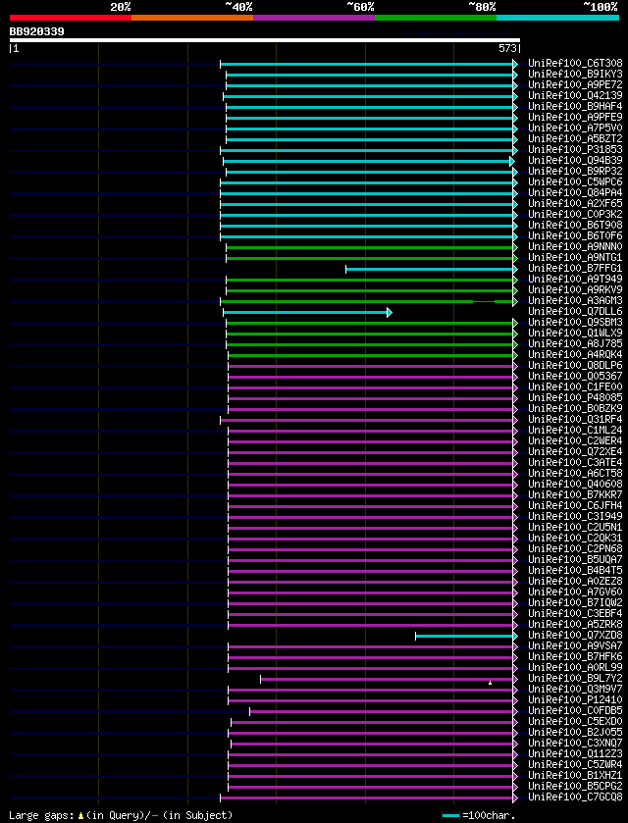Image resolution: width=628 pixels, height=823 pixels.
Task: Select label UniRef100_Q8DLP6
Action: pos(575,365)
